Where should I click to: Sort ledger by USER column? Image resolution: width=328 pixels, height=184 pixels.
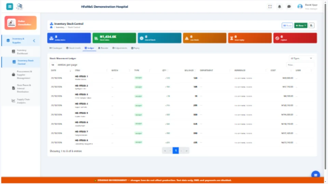[x=304, y=71]
